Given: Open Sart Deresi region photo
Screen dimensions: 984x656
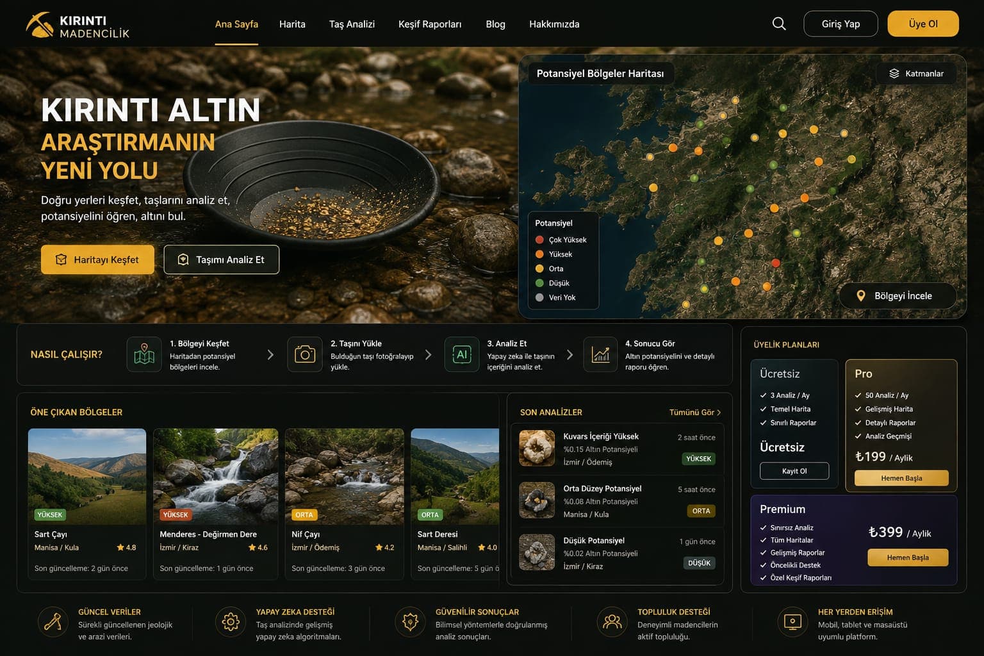Looking at the screenshot, I should 455,477.
